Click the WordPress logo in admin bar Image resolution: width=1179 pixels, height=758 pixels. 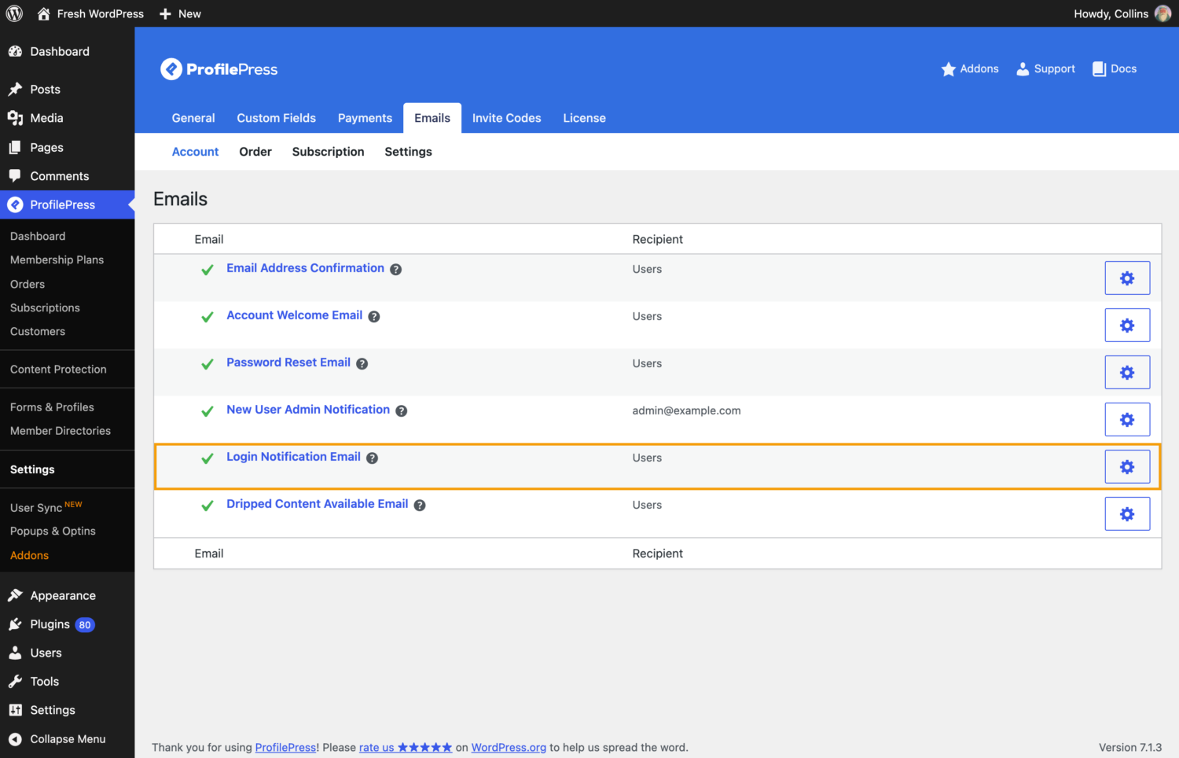pos(14,13)
